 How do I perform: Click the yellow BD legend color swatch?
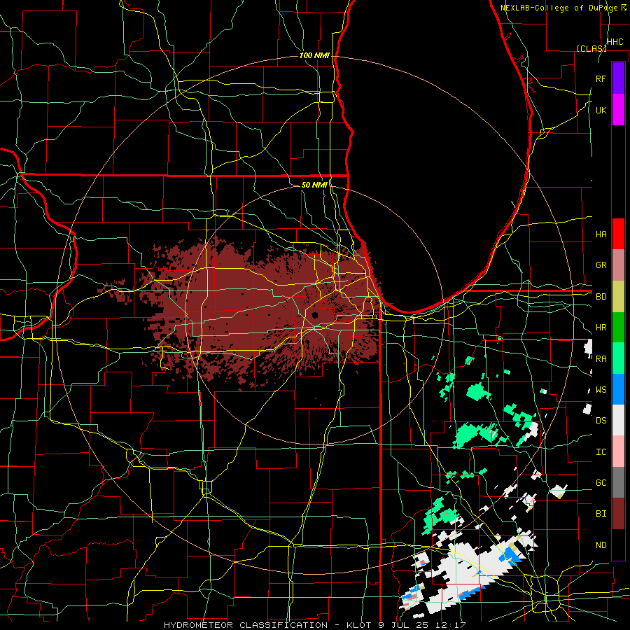(x=618, y=297)
